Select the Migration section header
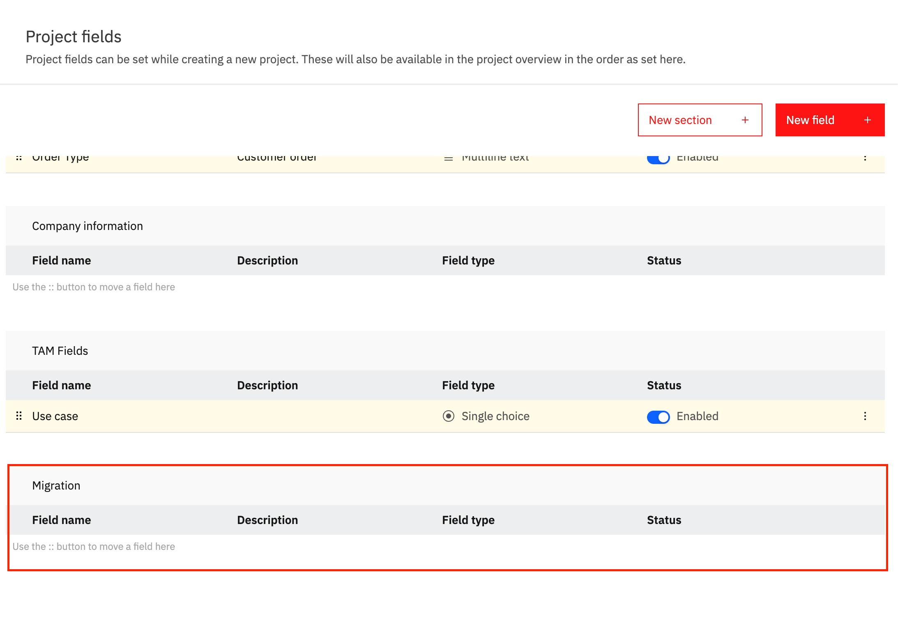Viewport: 898px width, 639px height. click(x=56, y=485)
